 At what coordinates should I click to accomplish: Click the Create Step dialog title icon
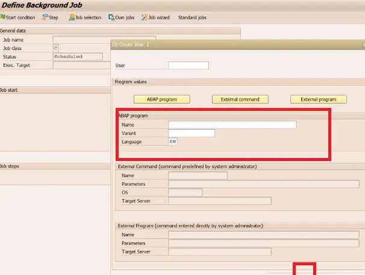[x=115, y=44]
